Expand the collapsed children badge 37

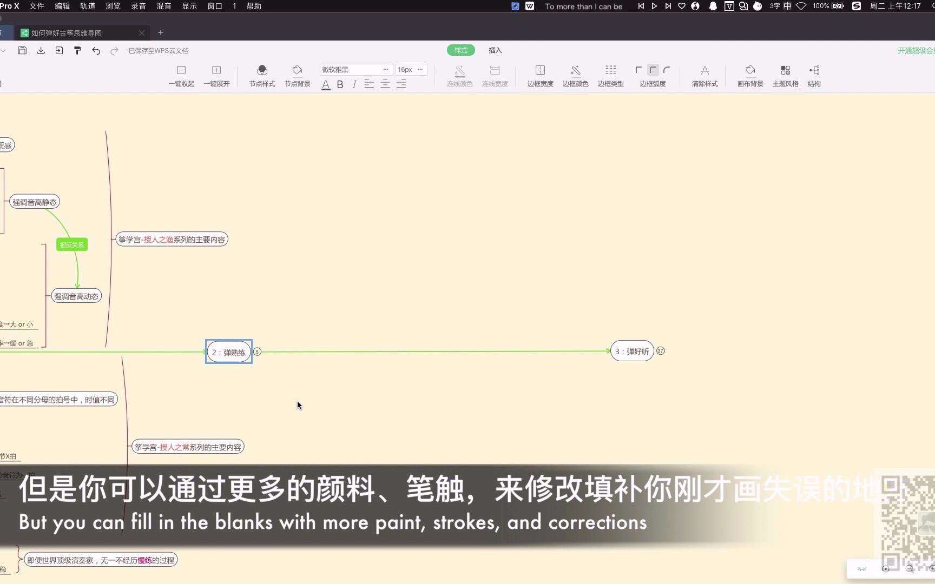point(661,351)
